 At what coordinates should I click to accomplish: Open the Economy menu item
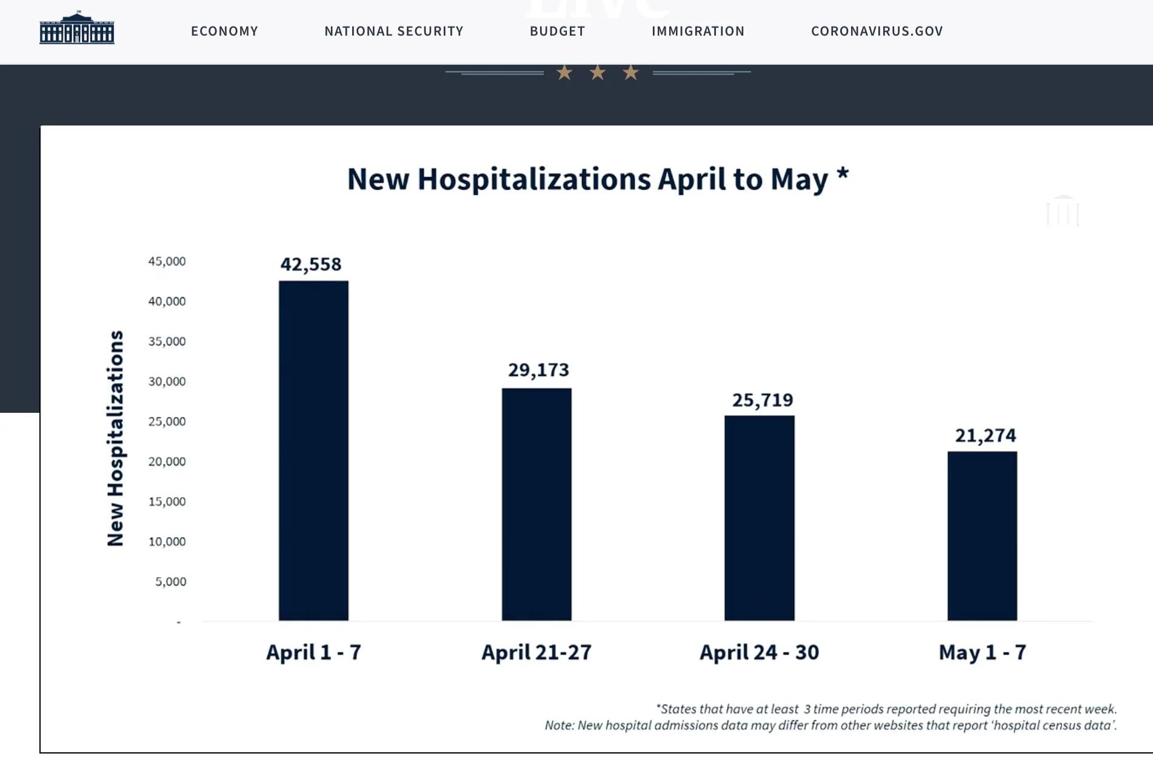pyautogui.click(x=224, y=31)
